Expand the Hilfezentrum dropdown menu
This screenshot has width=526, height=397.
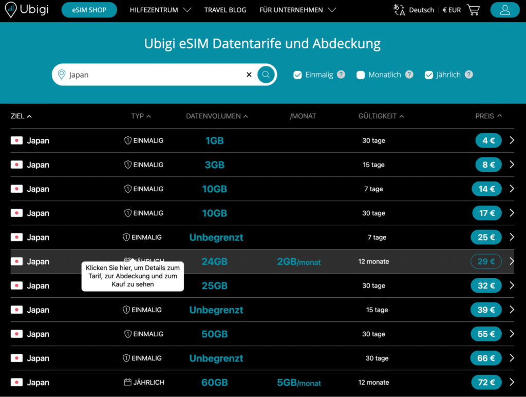(x=160, y=10)
